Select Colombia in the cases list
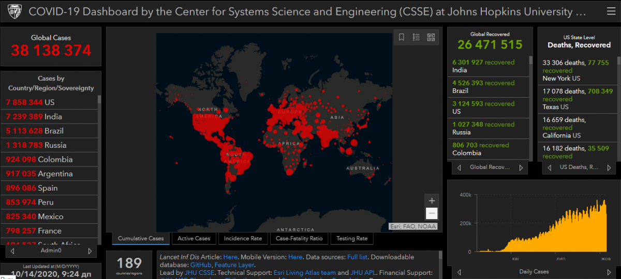621x279 pixels. click(x=49, y=159)
